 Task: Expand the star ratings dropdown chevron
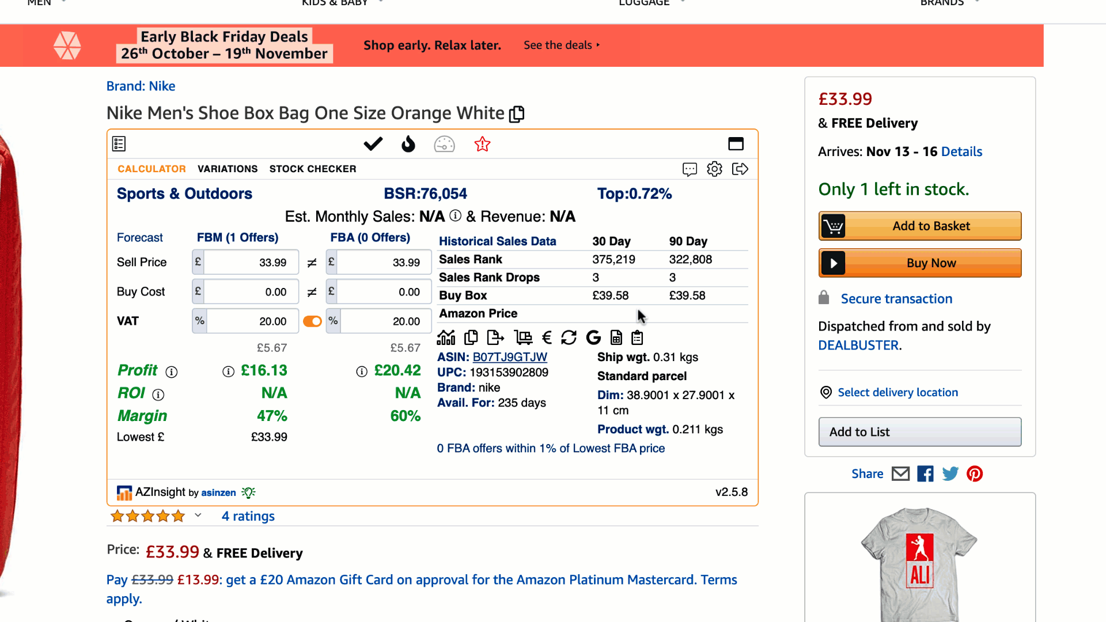coord(198,515)
